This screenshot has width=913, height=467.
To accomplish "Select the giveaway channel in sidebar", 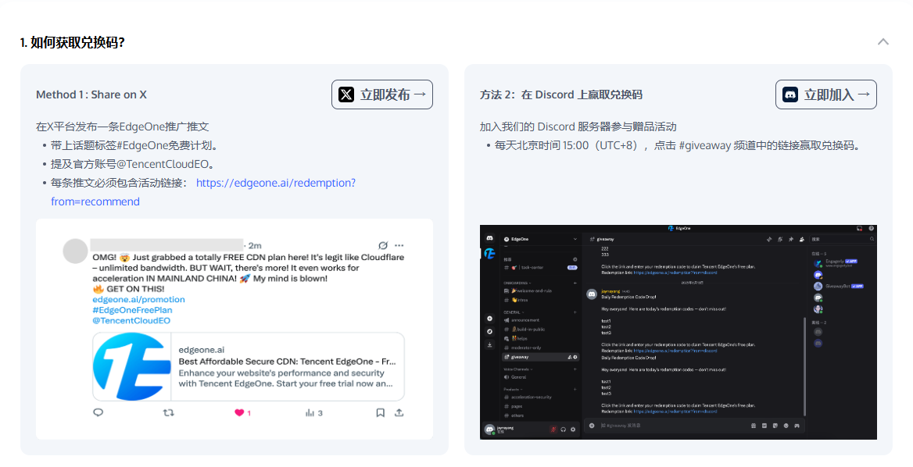I will click(541, 357).
